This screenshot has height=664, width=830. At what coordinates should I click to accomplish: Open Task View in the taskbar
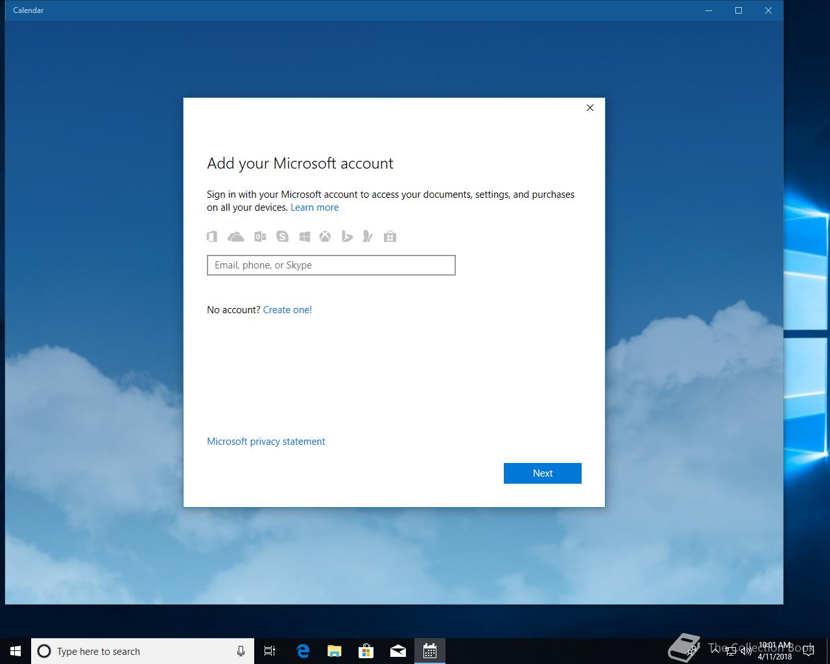(x=270, y=651)
